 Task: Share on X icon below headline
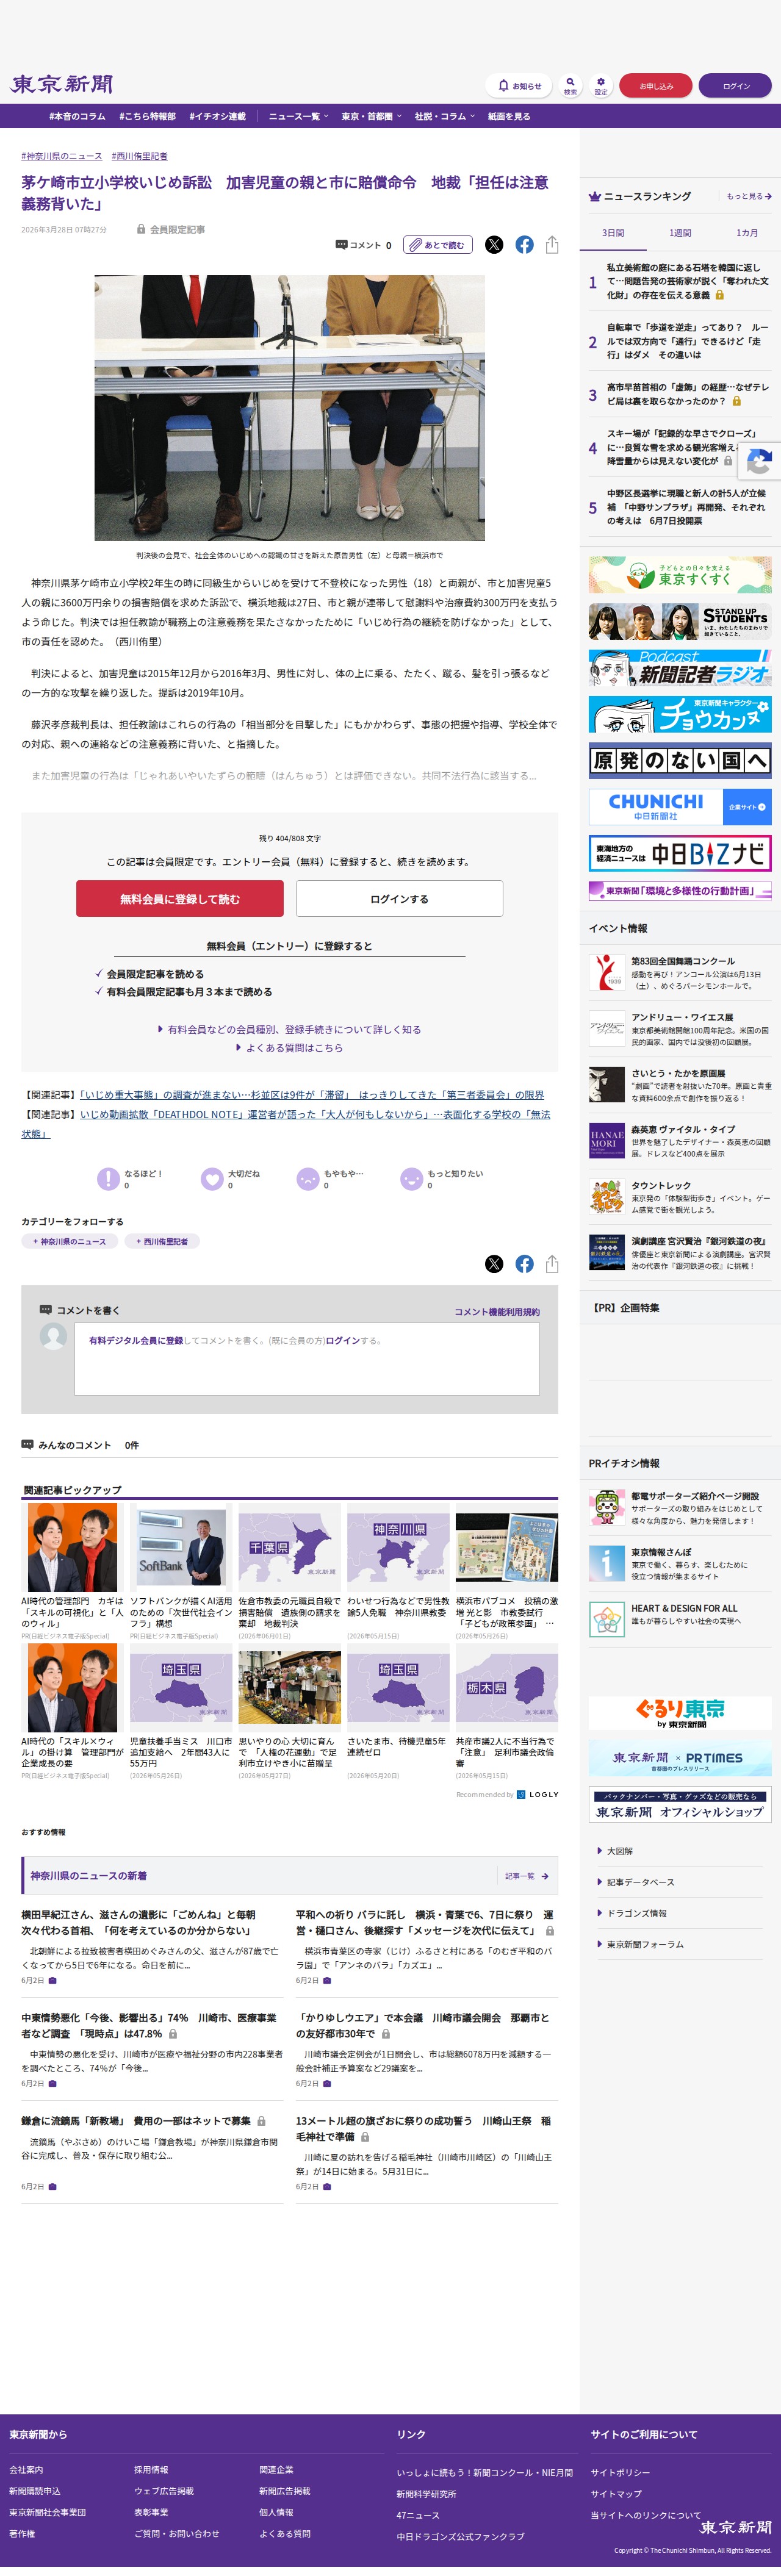coord(494,245)
